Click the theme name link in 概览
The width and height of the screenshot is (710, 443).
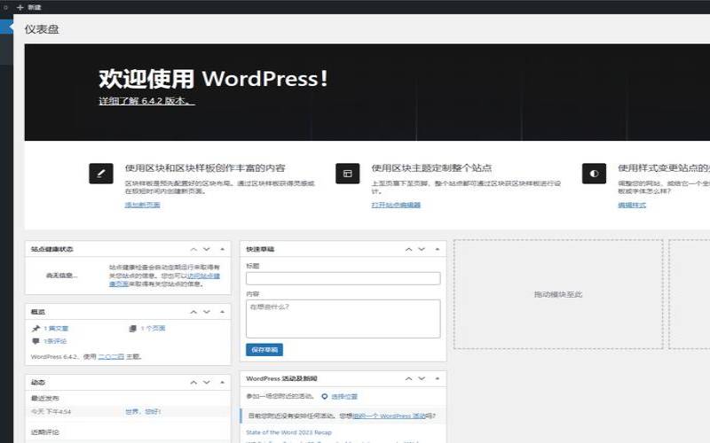[111, 357]
